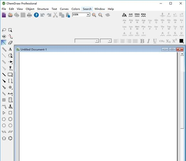Open the Edit menu
This screenshot has height=161, width=186.
(11, 9)
